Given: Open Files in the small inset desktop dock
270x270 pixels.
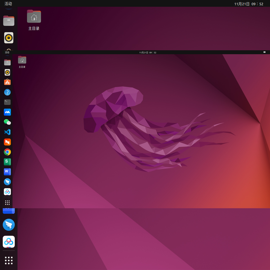Looking at the screenshot, I should (7, 62).
